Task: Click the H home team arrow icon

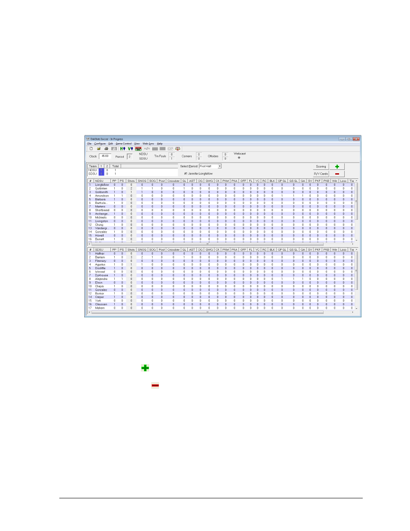Action: 123,149
